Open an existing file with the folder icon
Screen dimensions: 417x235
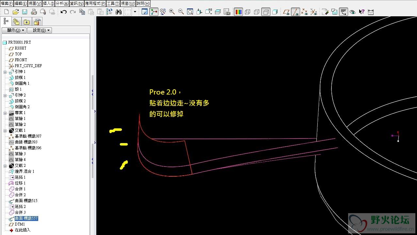tap(15, 12)
